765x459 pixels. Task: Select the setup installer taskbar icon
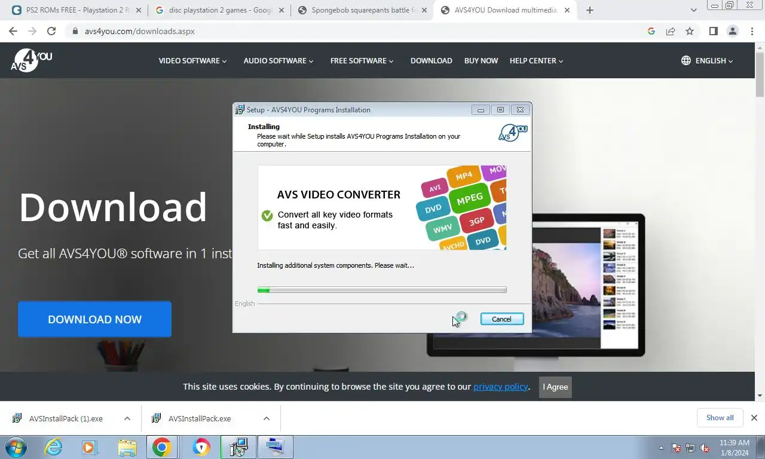coord(238,447)
